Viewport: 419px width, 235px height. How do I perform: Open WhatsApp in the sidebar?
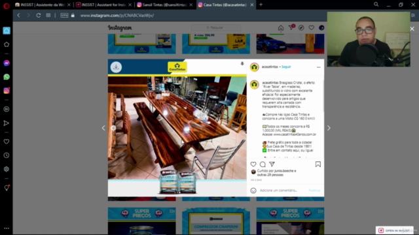[7, 77]
